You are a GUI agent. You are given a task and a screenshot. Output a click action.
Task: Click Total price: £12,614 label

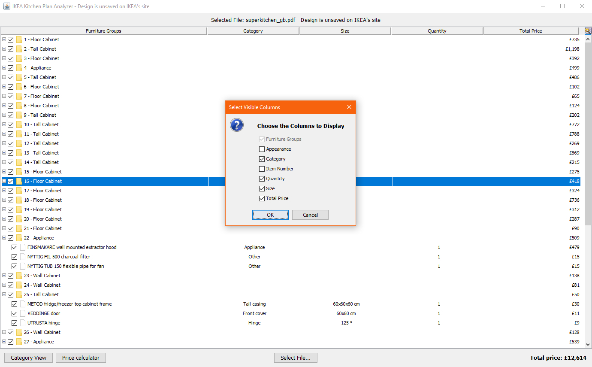558,358
